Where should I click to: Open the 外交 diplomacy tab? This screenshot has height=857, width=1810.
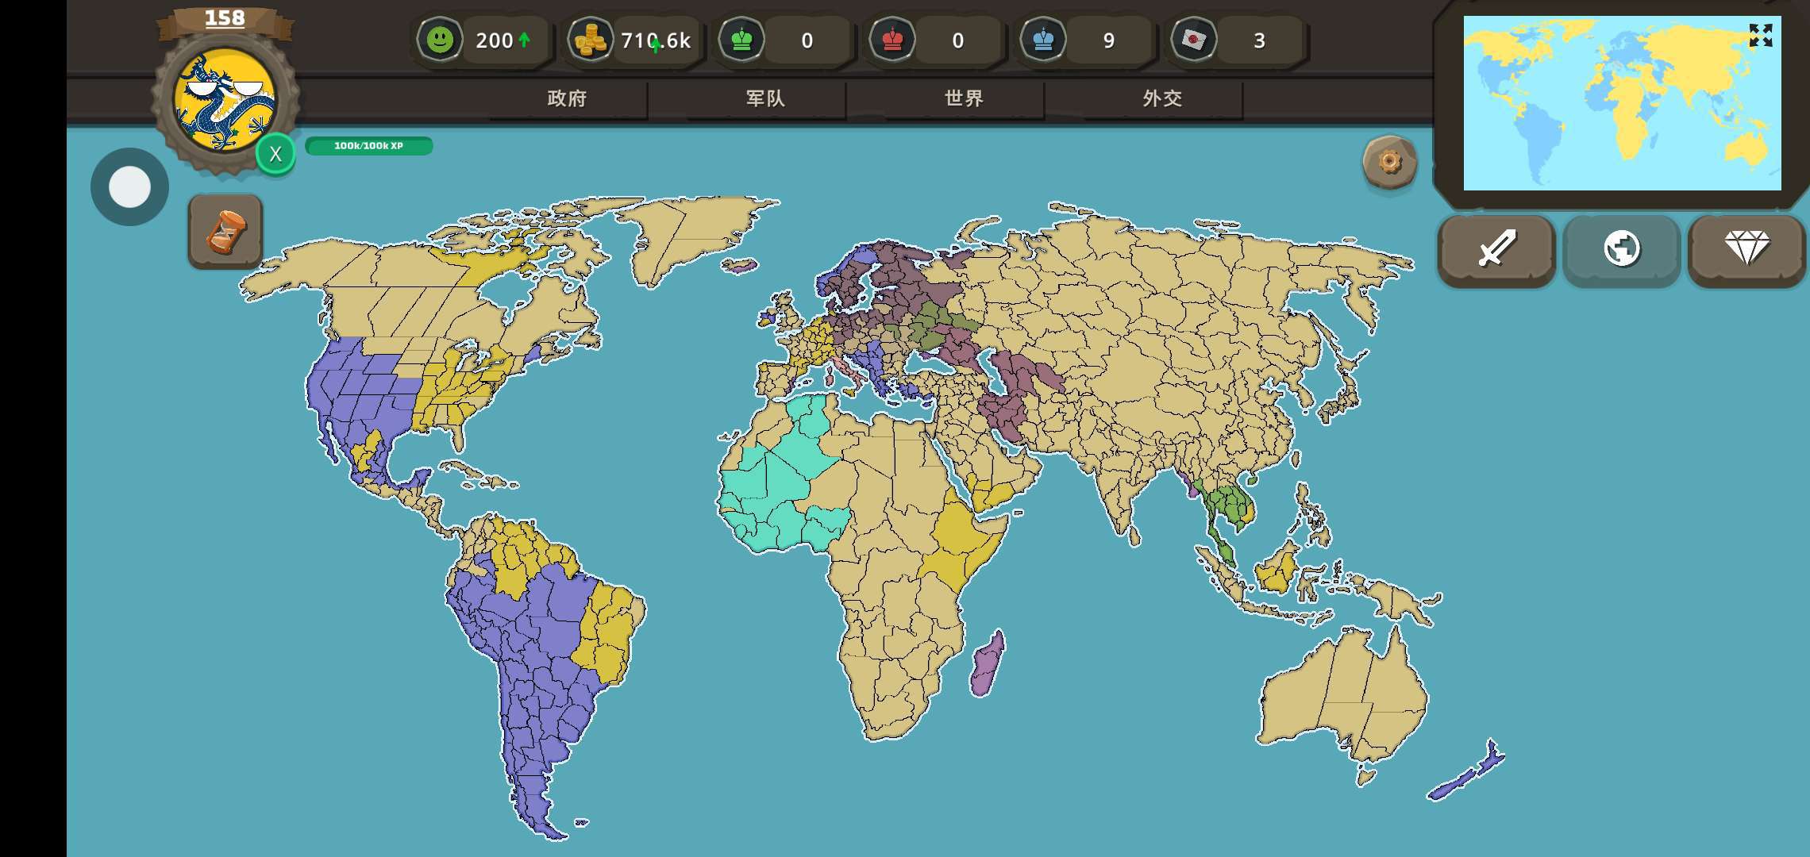1162,98
